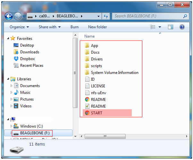Collapse the Favorites group

(8, 38)
